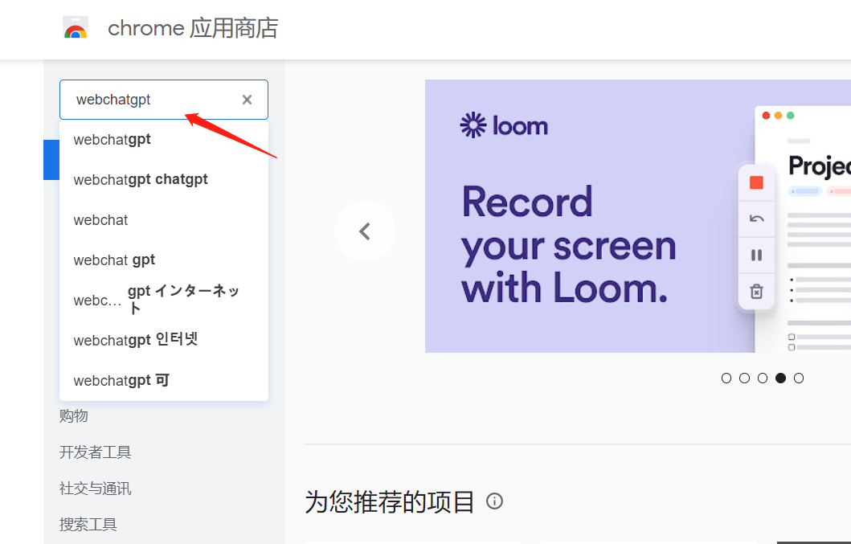Open the 社交与通讯 category
This screenshot has height=544, width=851.
(96, 489)
